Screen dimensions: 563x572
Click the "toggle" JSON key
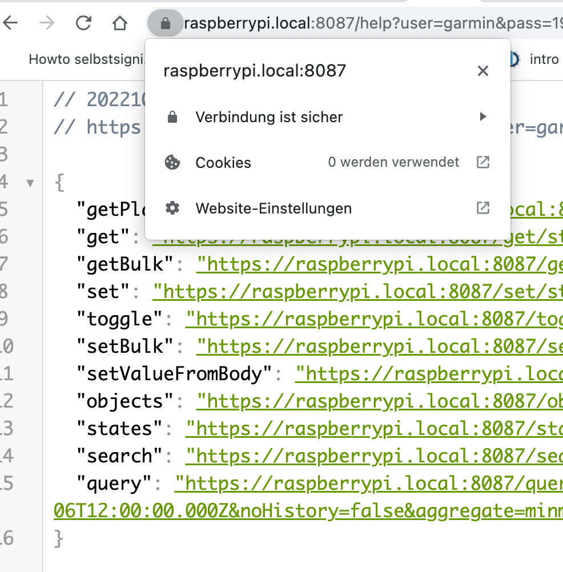(119, 319)
